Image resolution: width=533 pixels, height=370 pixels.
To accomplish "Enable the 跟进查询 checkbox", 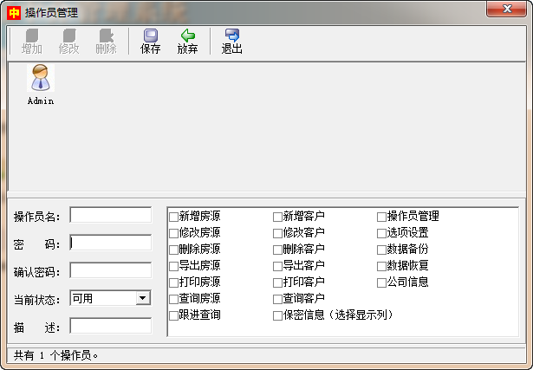I will (x=173, y=315).
